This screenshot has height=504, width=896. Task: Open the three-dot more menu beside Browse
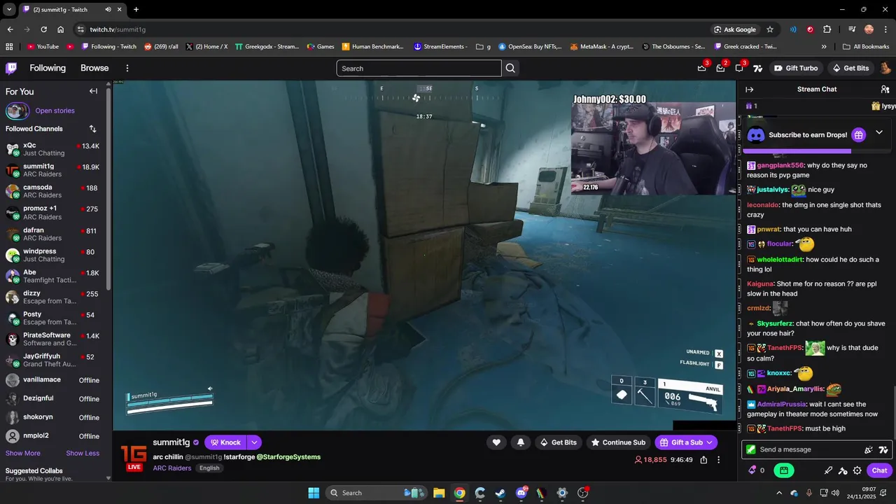point(127,68)
